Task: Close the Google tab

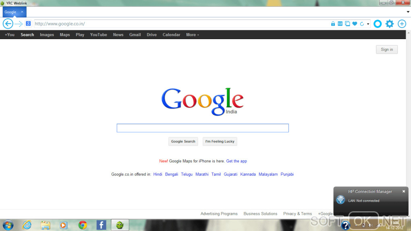Action: click(22, 12)
